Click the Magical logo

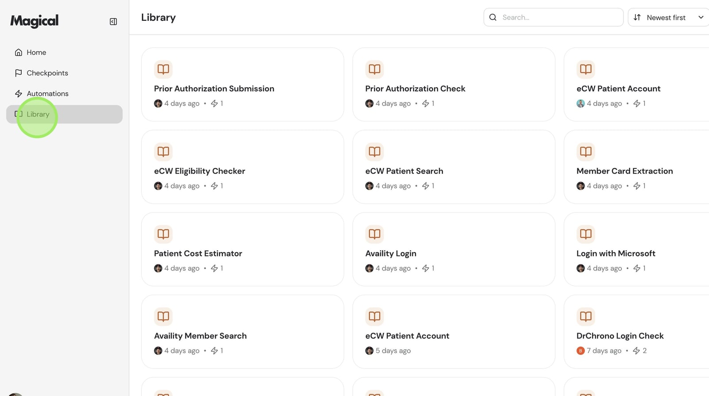click(x=35, y=21)
